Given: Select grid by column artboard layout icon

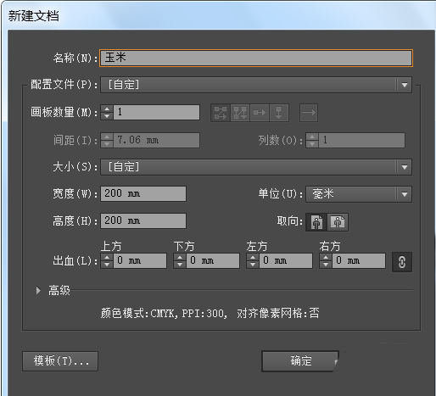Looking at the screenshot, I should coord(240,113).
